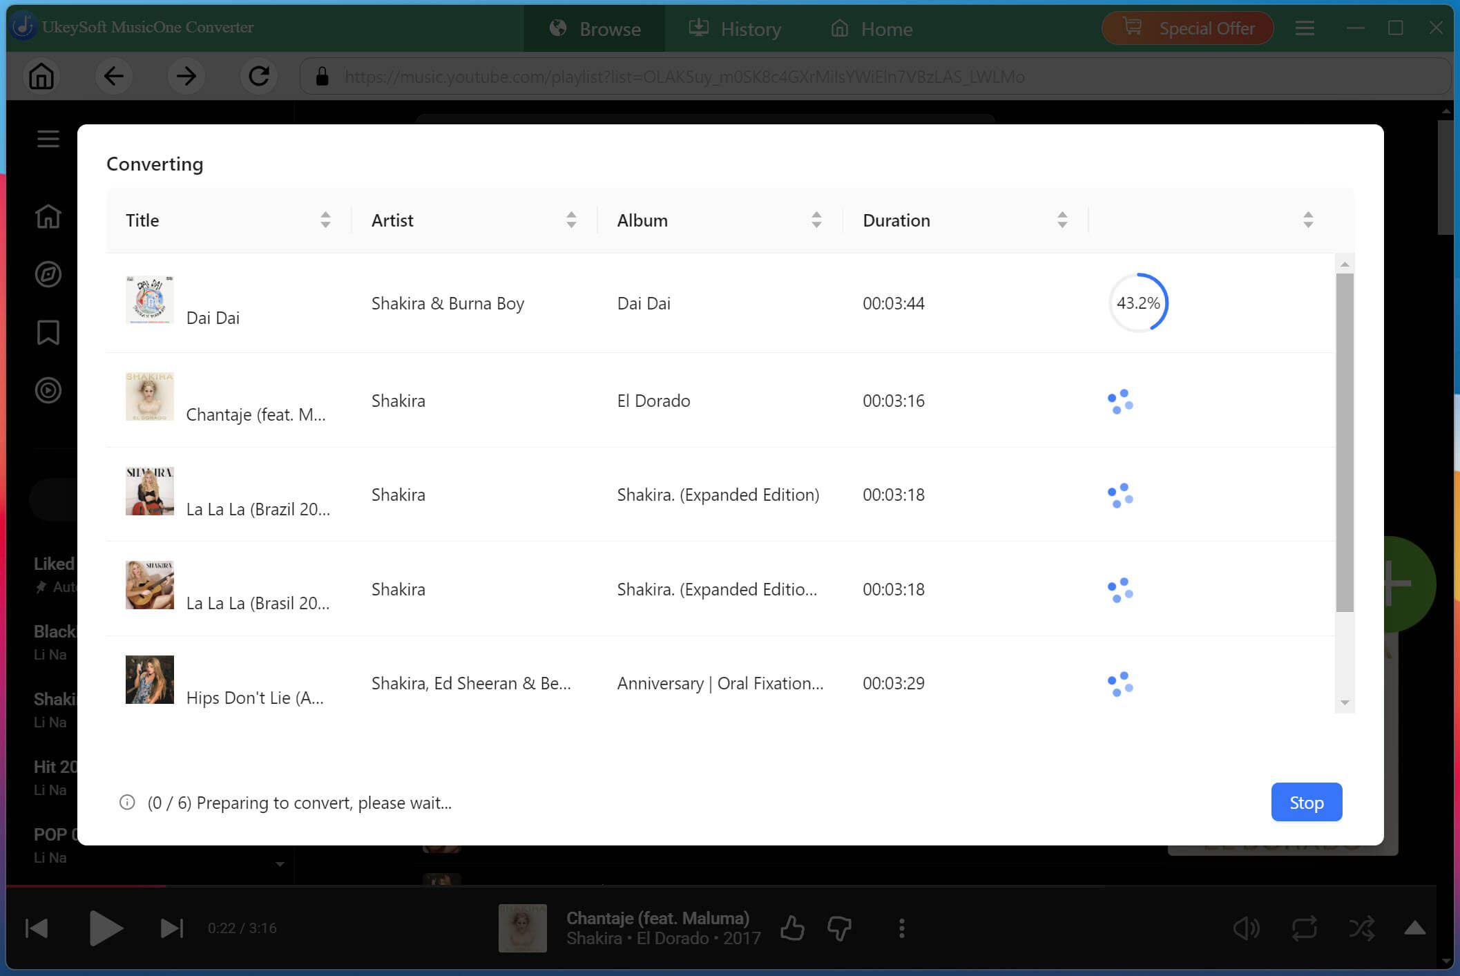Stop the conversion with the Stop button
The image size is (1460, 976).
[1307, 802]
